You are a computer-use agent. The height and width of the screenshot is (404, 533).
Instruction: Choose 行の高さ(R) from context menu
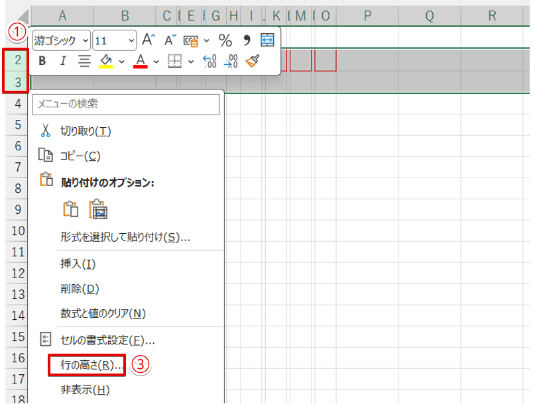pos(87,365)
